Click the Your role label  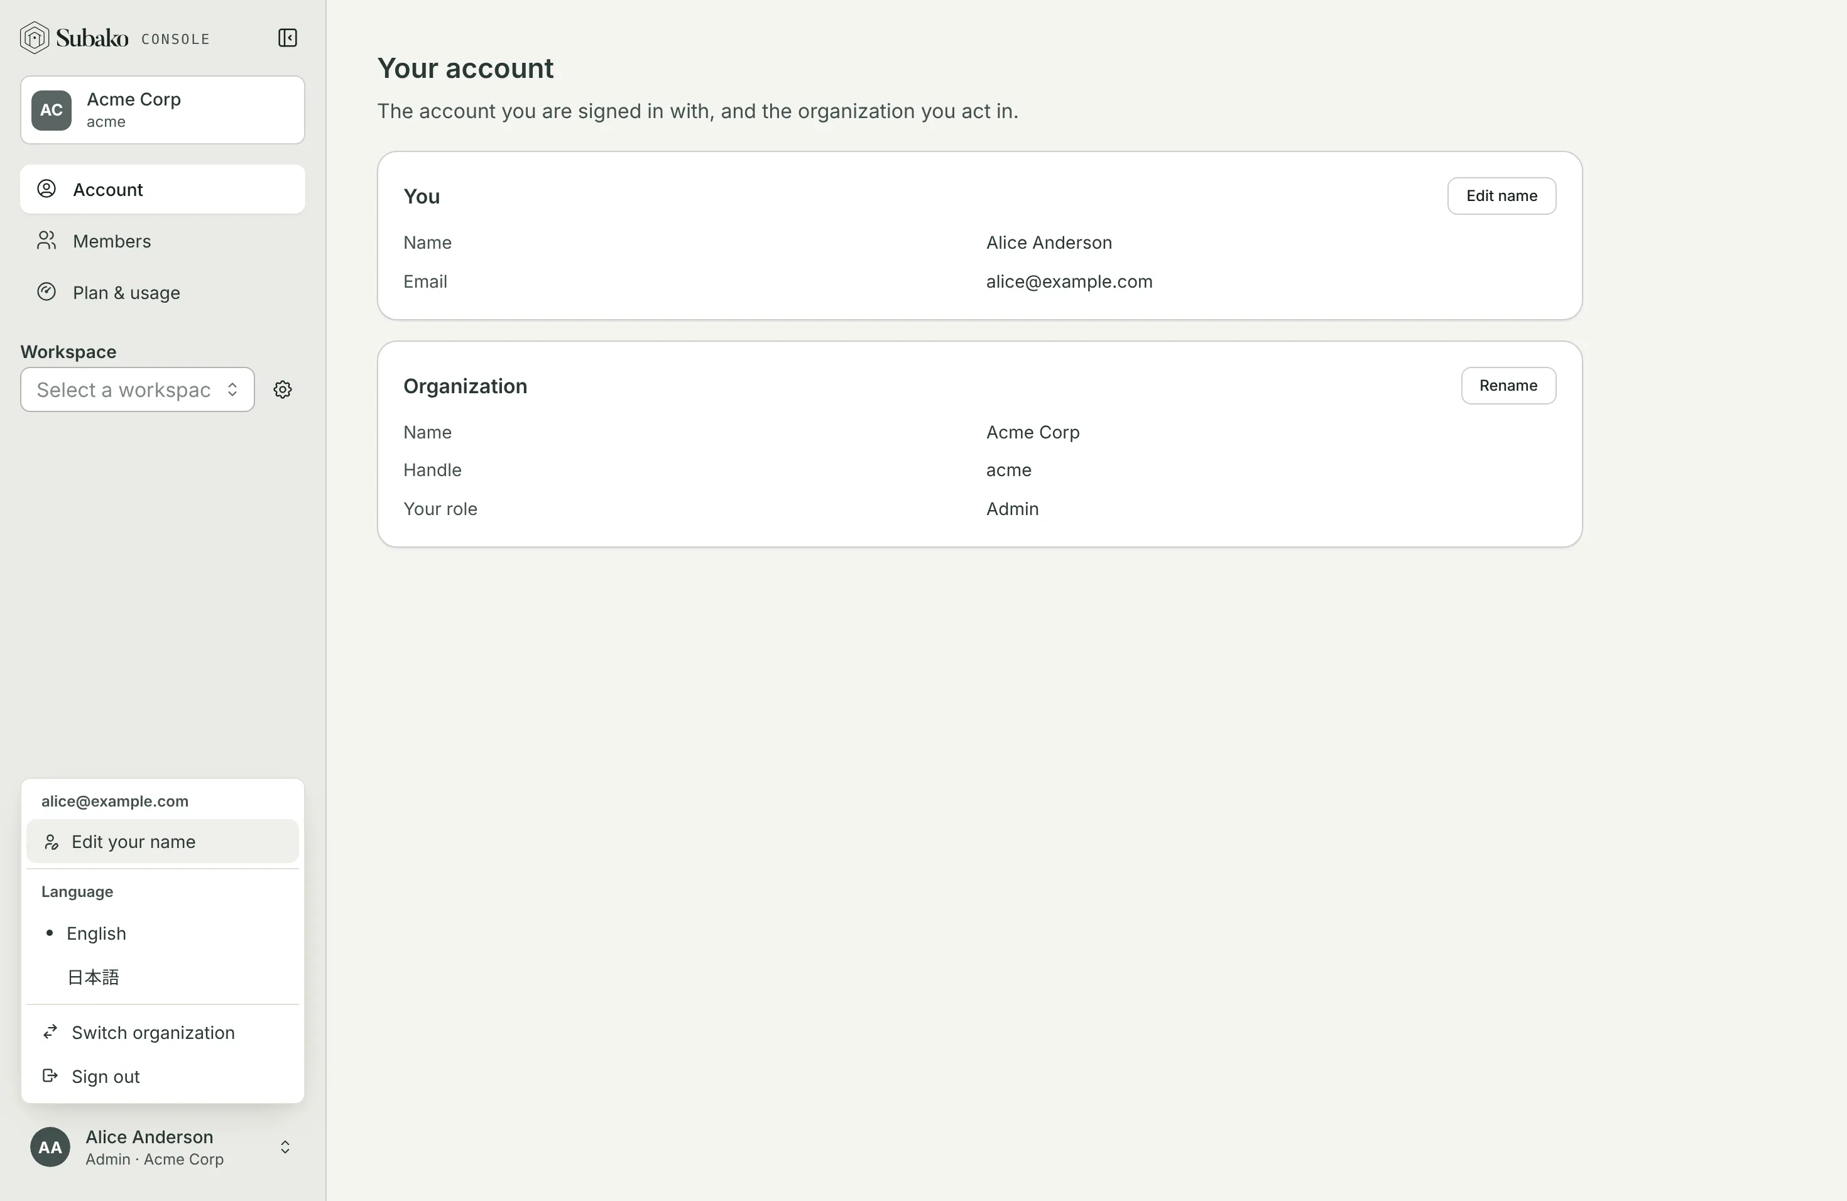pos(440,509)
